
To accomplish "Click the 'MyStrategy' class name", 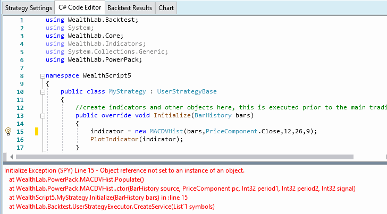I will (x=128, y=91).
